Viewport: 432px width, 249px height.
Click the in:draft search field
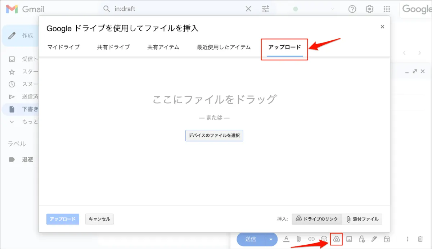click(x=176, y=9)
